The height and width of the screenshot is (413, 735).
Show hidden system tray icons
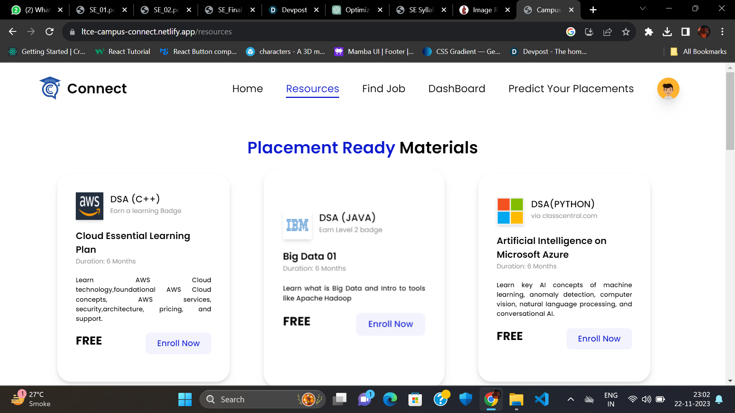click(x=570, y=400)
